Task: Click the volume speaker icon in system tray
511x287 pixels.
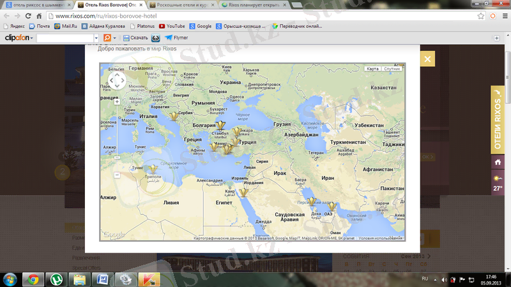Action: click(444, 280)
